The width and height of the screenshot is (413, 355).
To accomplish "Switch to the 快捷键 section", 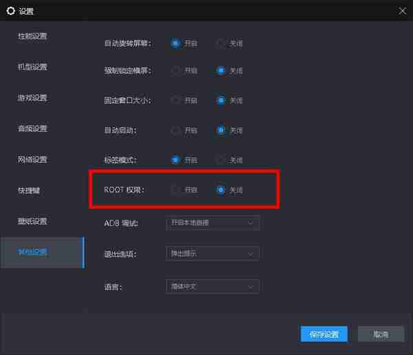I will (29, 190).
